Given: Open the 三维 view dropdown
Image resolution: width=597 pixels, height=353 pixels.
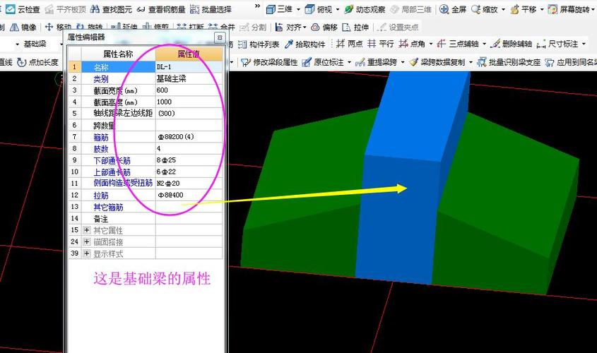Looking at the screenshot, I should click(x=298, y=9).
